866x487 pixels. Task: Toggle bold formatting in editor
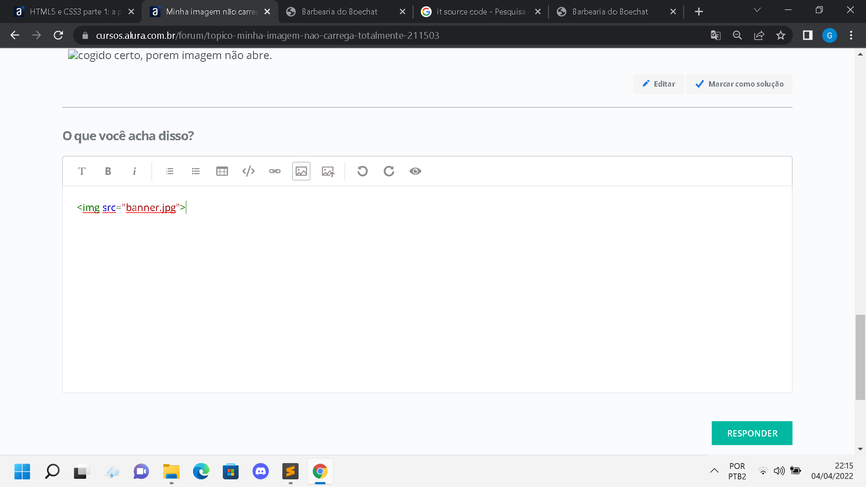pos(108,171)
